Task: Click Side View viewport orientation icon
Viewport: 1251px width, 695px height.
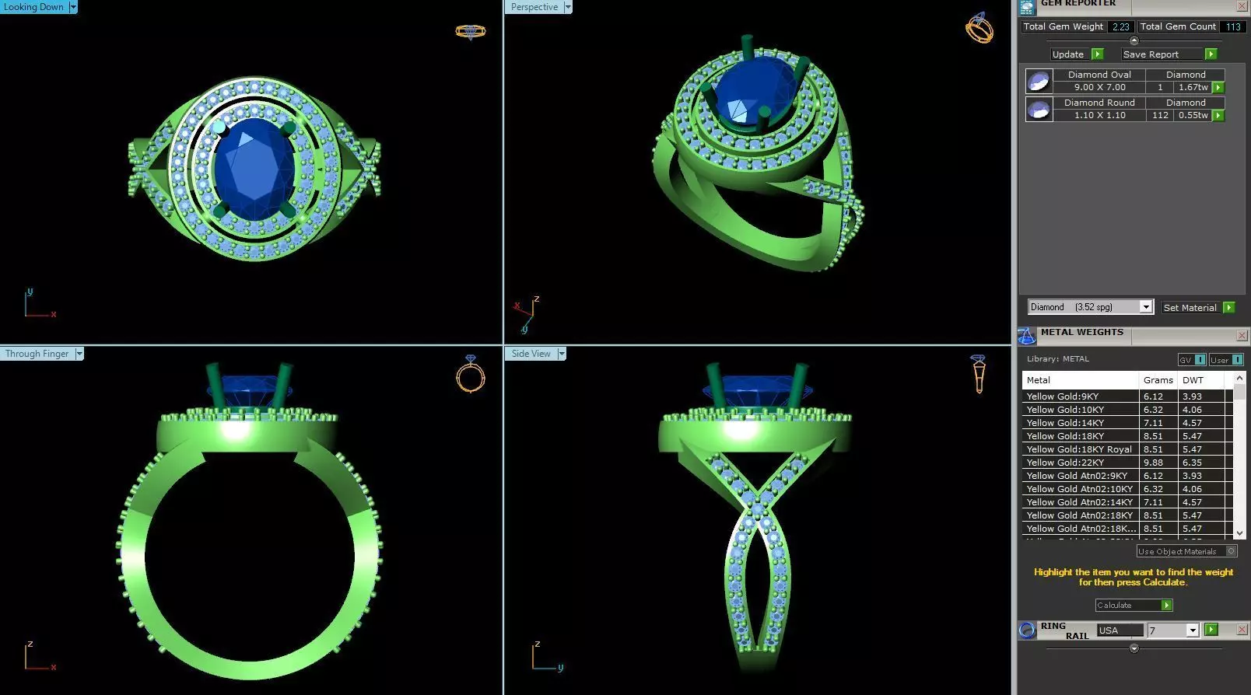Action: [979, 374]
